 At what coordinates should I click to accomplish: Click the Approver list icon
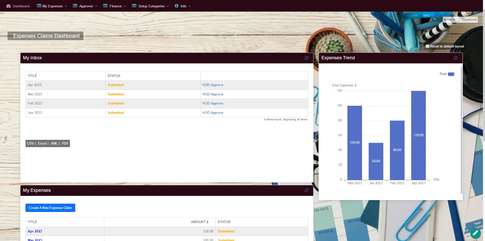coord(75,6)
